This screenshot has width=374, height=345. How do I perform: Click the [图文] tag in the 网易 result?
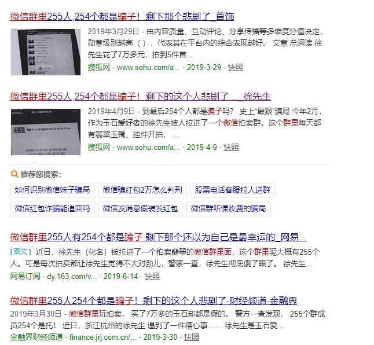pyautogui.click(x=20, y=252)
